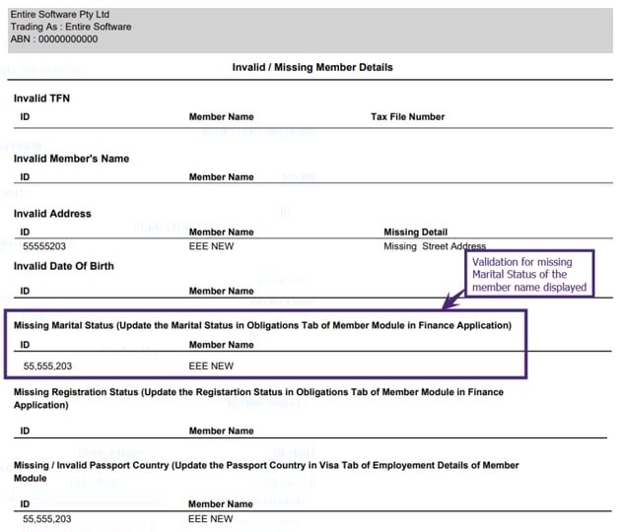
Task: Click 'Member Name' header under Missing Registration Status
Action: tap(221, 431)
